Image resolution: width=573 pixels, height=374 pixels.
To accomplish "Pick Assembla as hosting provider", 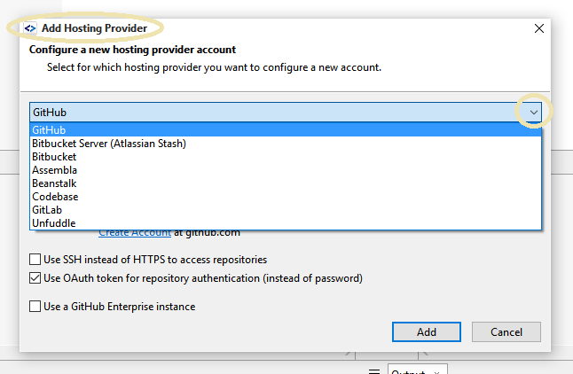I will 55,170.
